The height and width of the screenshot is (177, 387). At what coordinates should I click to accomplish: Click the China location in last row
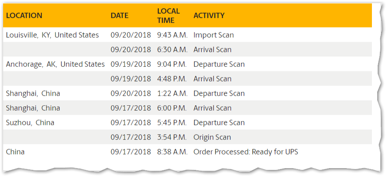pyautogui.click(x=16, y=152)
